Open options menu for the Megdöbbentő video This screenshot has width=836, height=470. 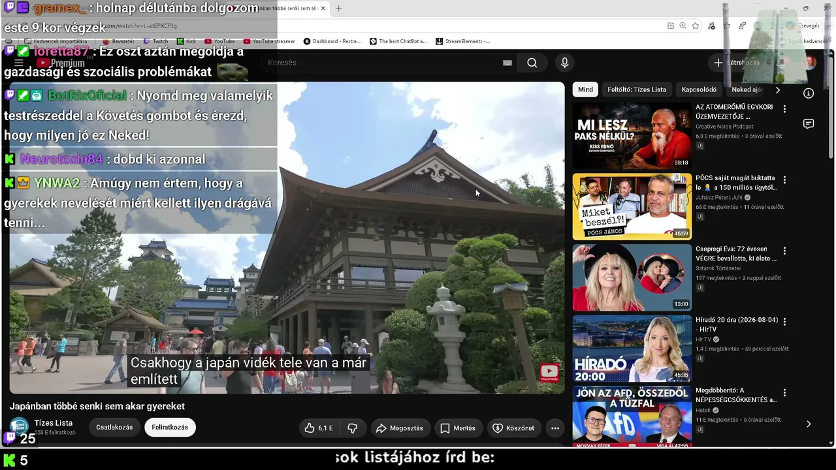point(784,392)
